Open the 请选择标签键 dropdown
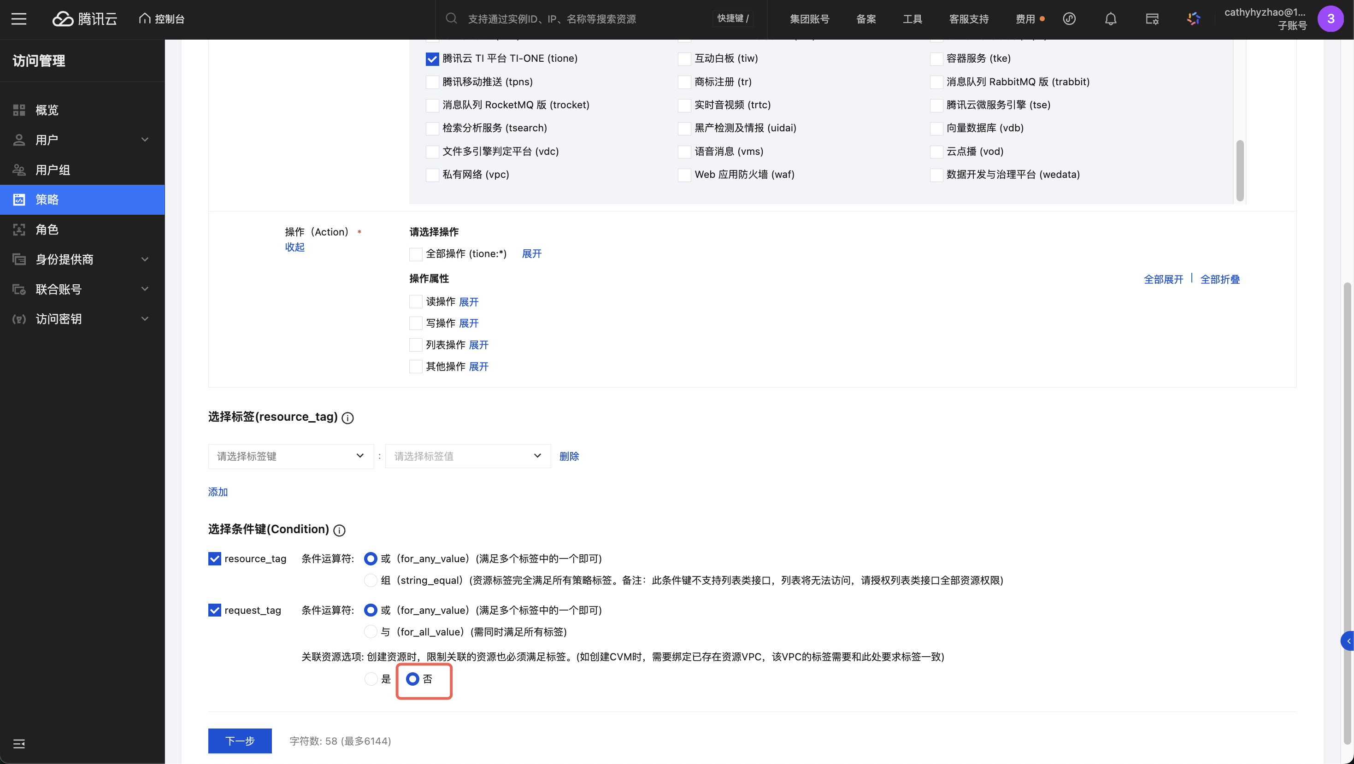 pyautogui.click(x=291, y=456)
